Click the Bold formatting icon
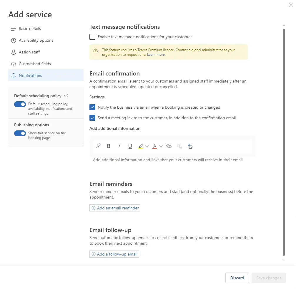Screen dimensions: 296x289 tap(109, 146)
